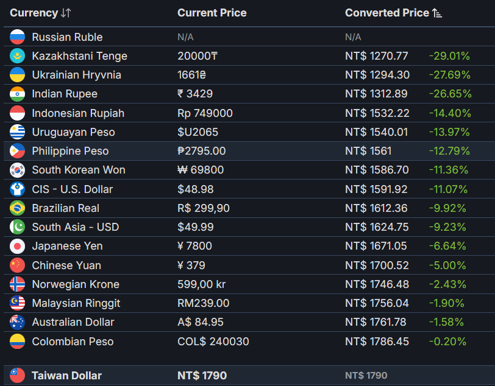Screen dimensions: 495x386
Task: Click the Russian Ruble flag icon
Action: (x=17, y=37)
